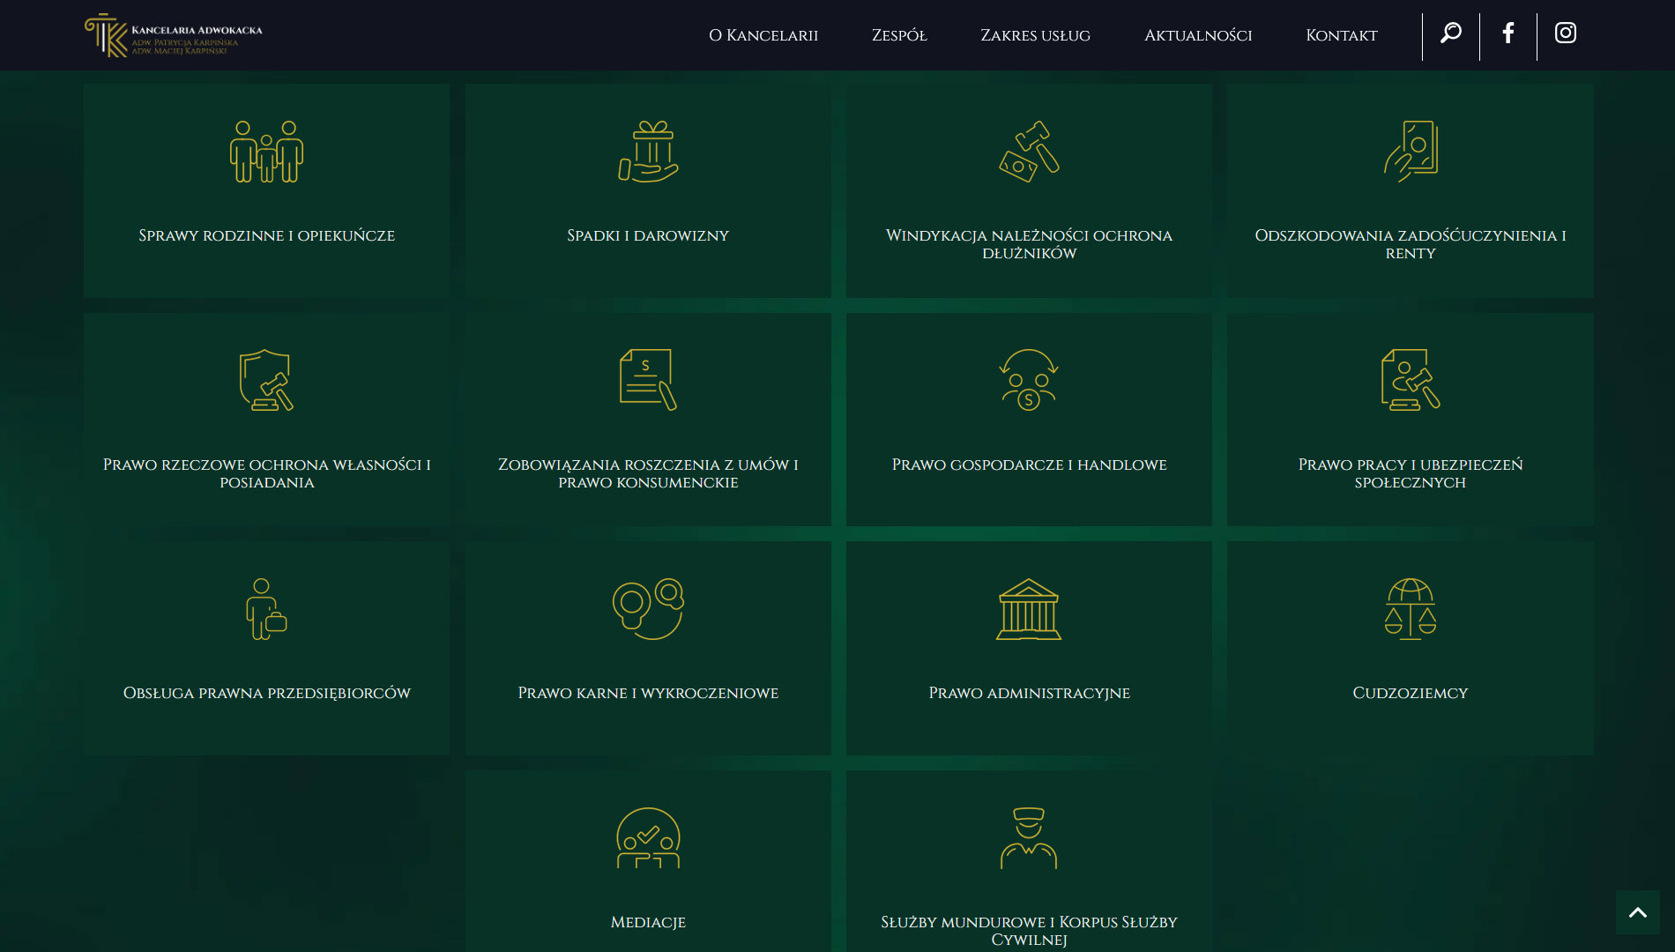Click the shield with gavel icon

[x=266, y=380]
